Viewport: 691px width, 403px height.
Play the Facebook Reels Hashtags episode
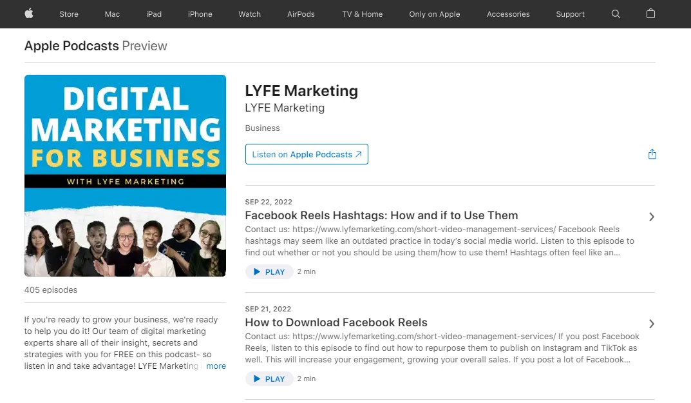click(269, 271)
